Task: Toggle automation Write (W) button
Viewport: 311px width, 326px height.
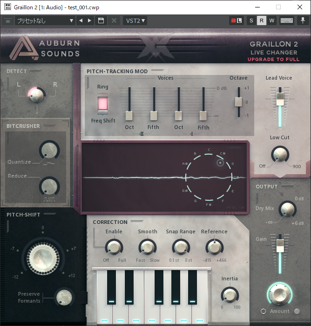Action: (272, 20)
